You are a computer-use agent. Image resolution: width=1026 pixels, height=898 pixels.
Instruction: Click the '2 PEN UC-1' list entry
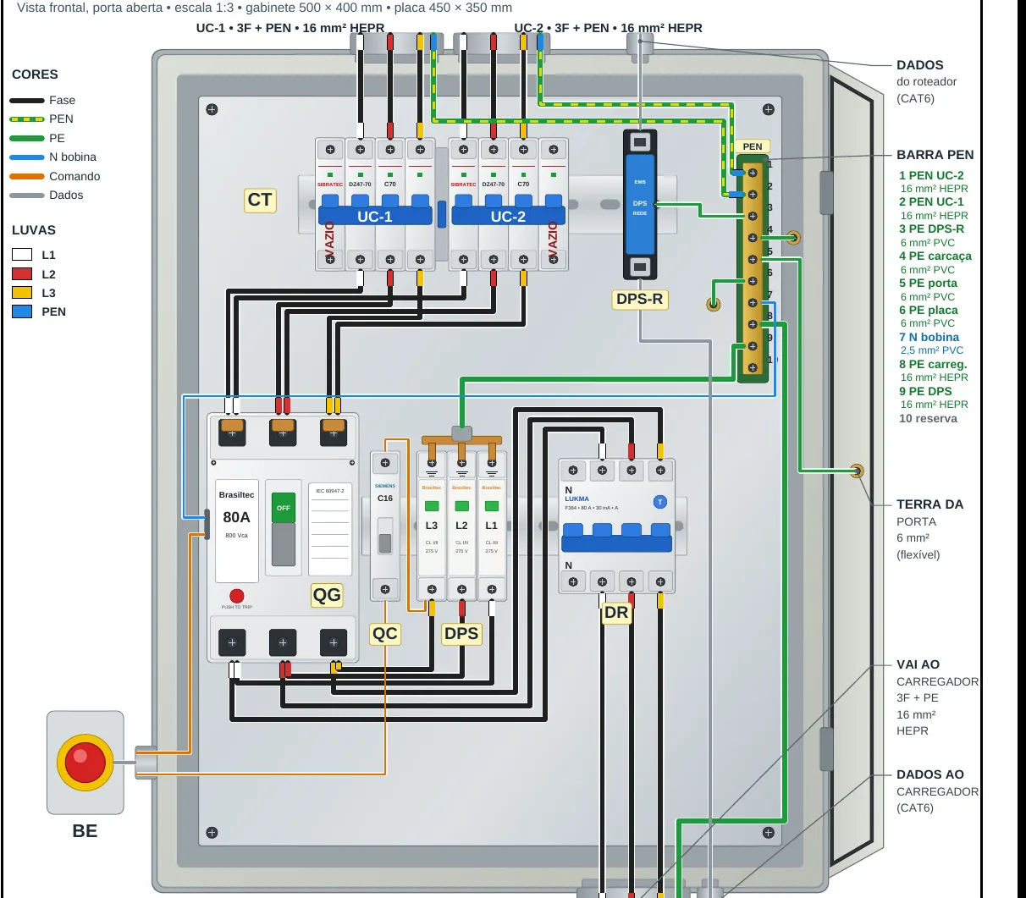[x=931, y=202]
